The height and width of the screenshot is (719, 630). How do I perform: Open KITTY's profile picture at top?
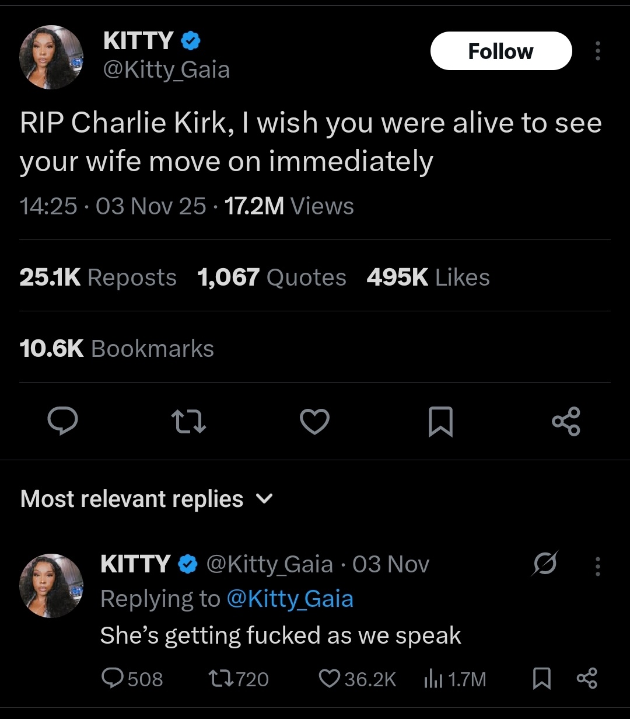(51, 57)
